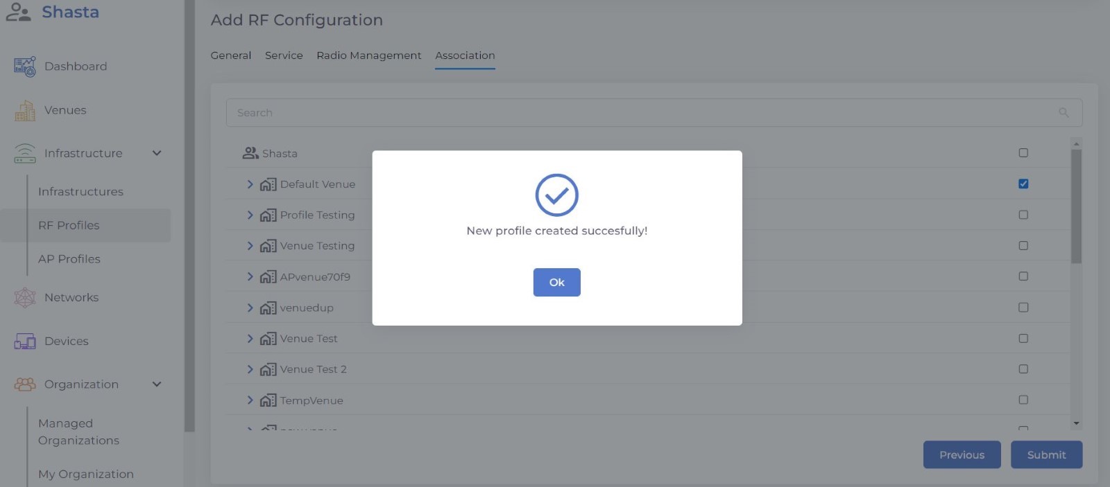This screenshot has height=487, width=1110.
Task: Click the Networks icon in sidebar
Action: 25,298
